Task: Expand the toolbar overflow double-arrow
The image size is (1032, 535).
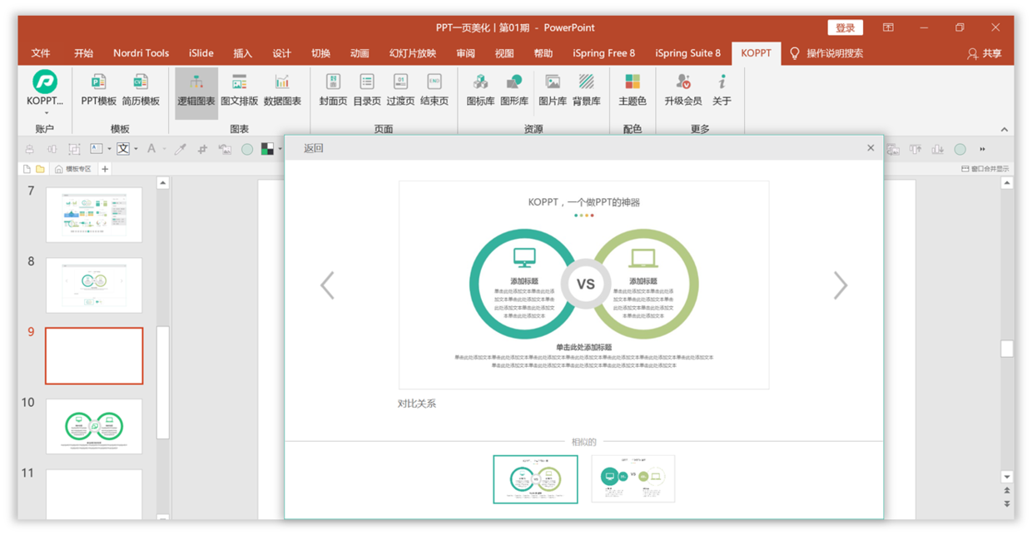Action: 982,149
